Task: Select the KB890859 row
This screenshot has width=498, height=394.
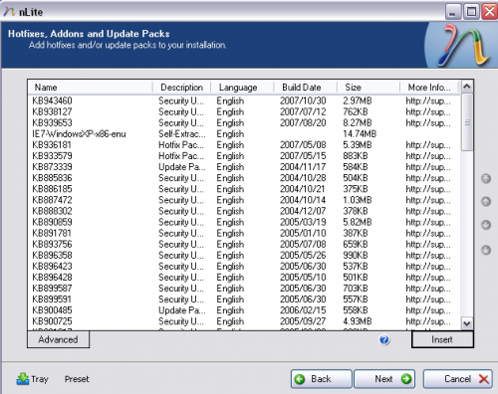Action: coord(244,222)
